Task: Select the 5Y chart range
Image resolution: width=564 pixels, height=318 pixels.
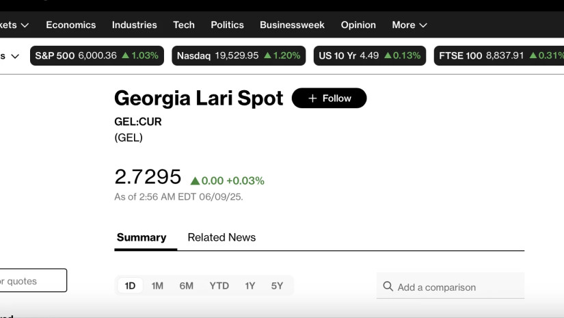Action: [277, 286]
